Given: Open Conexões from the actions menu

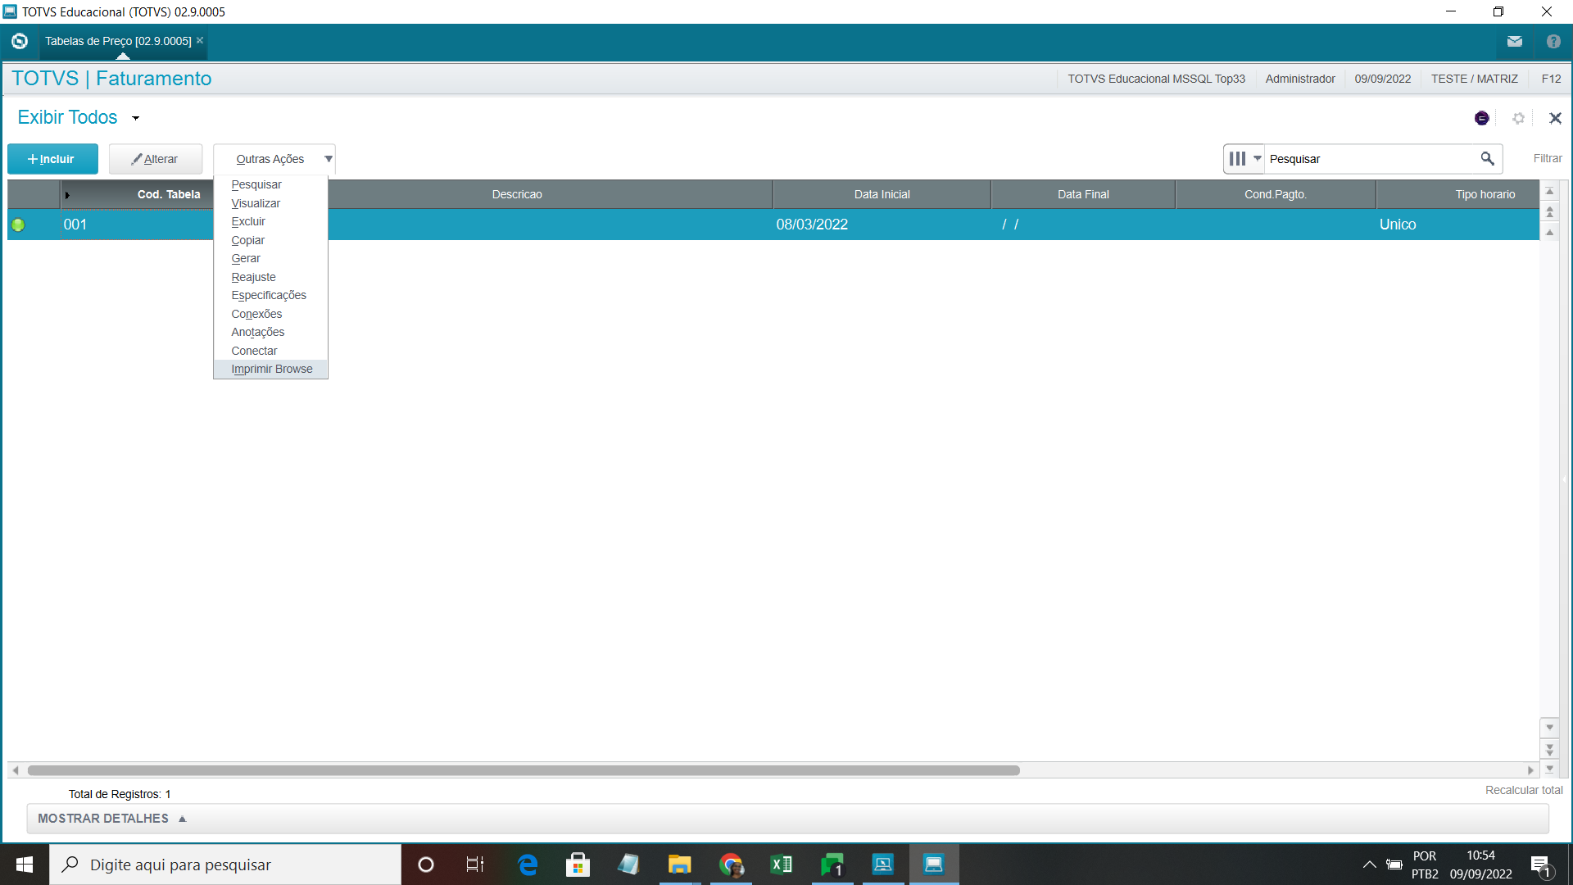Looking at the screenshot, I should (x=256, y=314).
